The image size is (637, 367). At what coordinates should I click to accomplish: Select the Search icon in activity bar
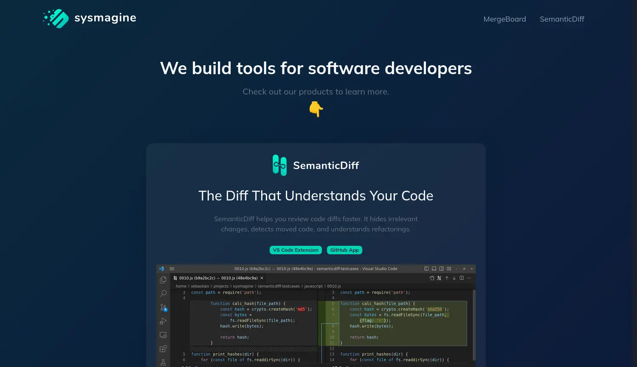[163, 293]
